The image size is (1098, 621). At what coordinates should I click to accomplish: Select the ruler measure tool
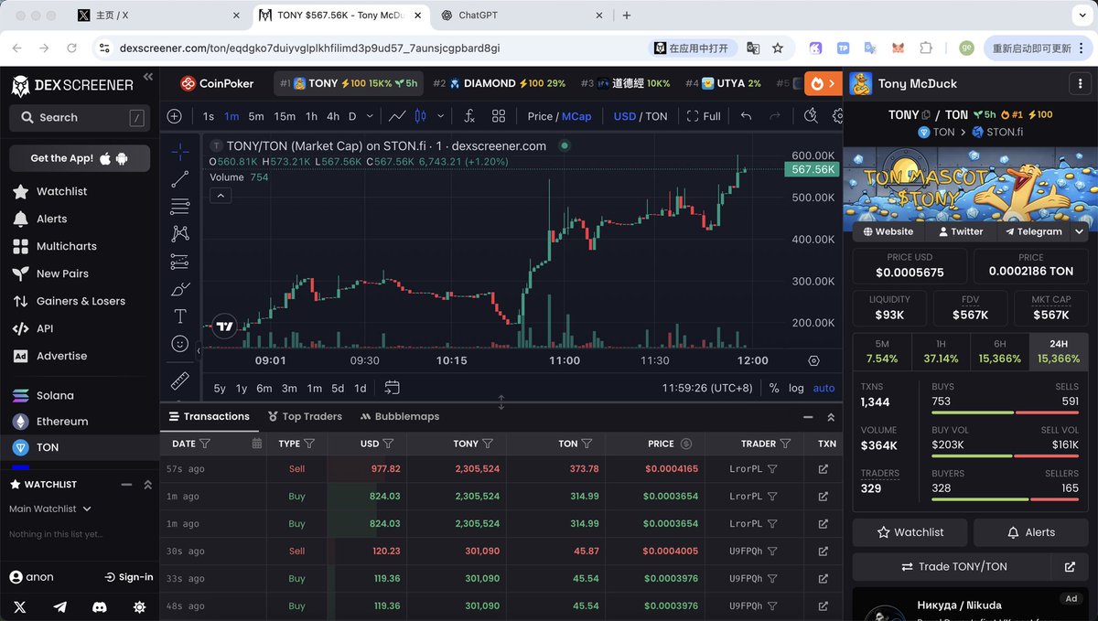tap(180, 380)
